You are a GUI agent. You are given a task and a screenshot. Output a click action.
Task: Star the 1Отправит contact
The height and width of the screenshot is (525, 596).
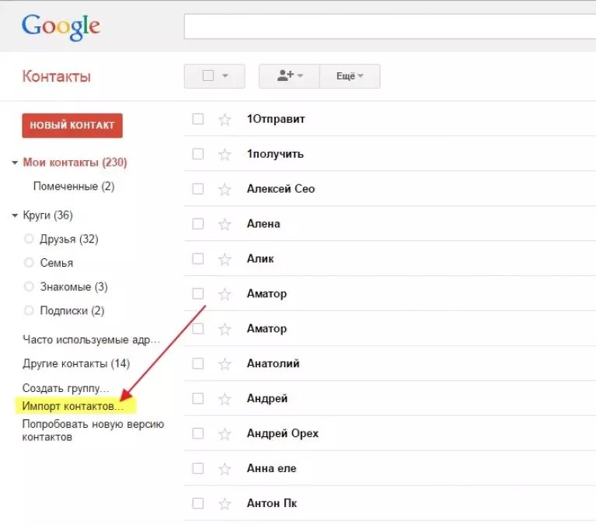pyautogui.click(x=225, y=120)
